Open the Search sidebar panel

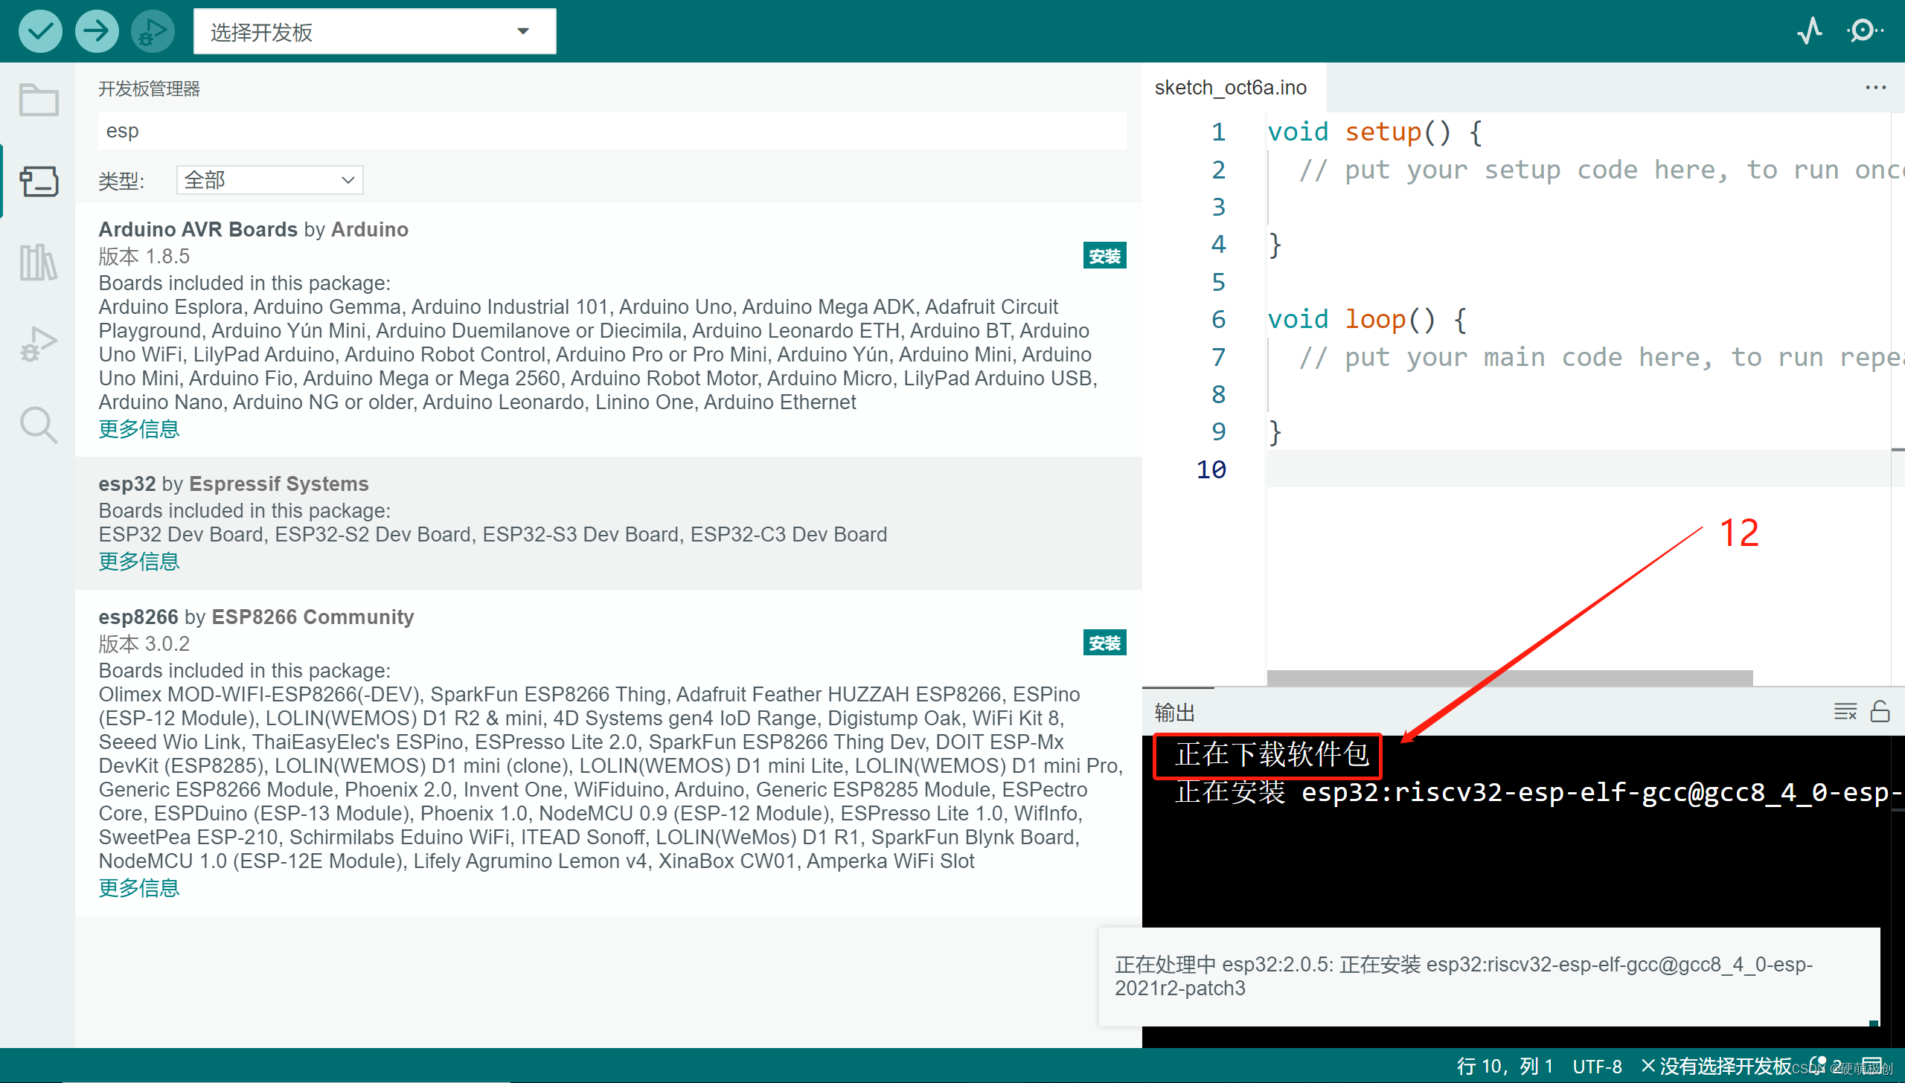[39, 425]
